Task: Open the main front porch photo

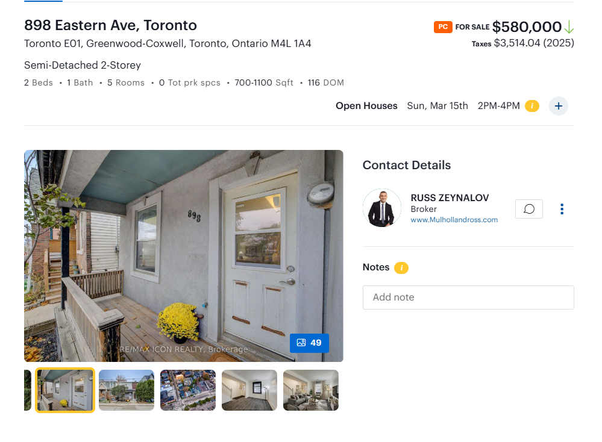Action: click(184, 256)
